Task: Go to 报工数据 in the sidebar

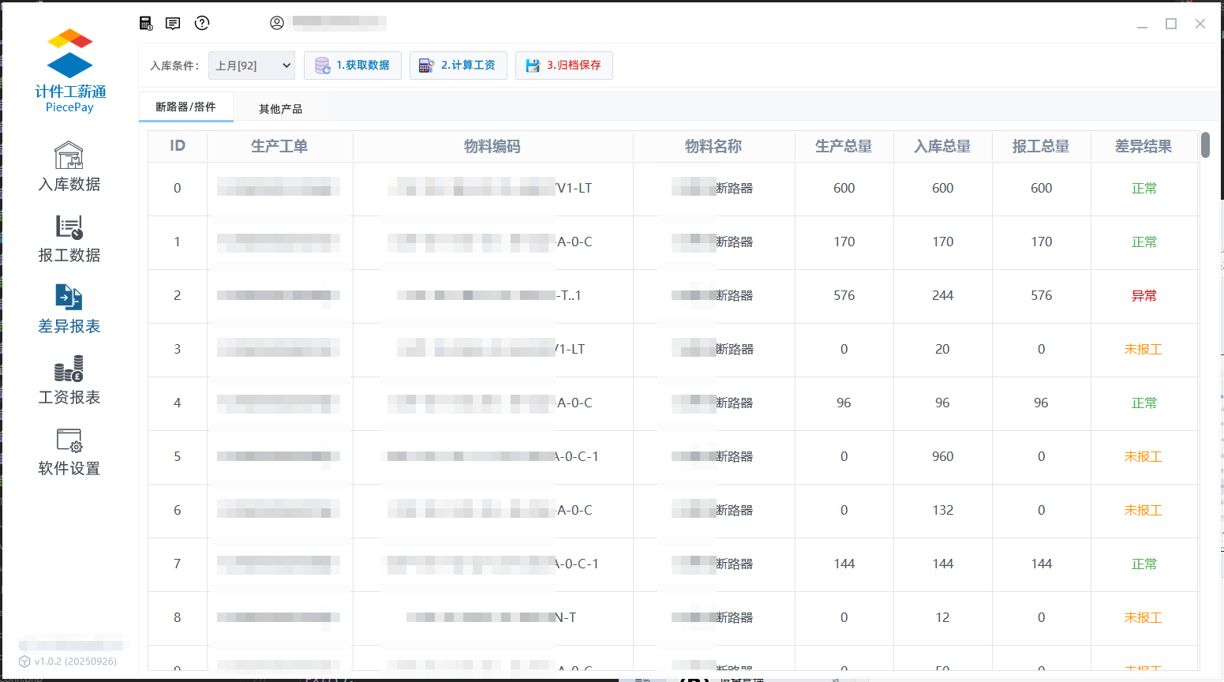Action: coord(69,238)
